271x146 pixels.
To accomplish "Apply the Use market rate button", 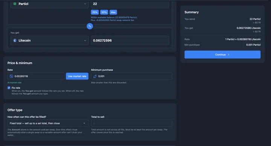I will tap(77, 76).
